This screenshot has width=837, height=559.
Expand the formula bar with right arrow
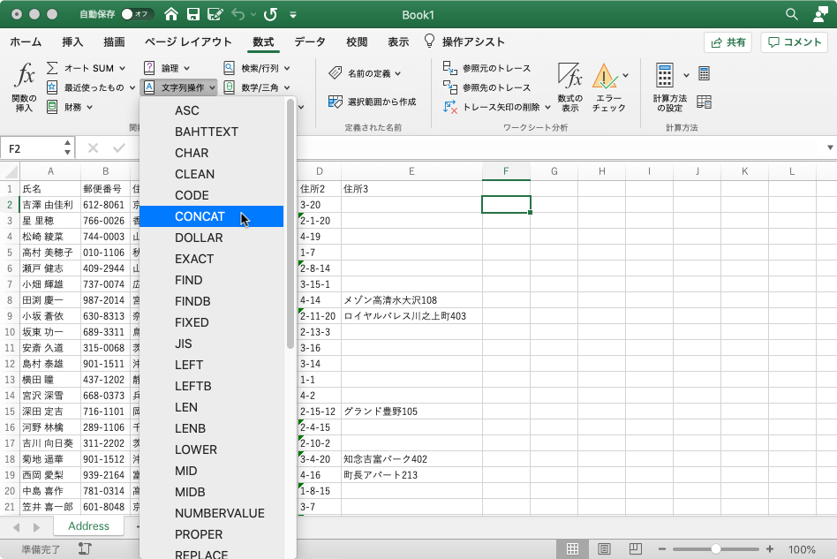coord(830,147)
